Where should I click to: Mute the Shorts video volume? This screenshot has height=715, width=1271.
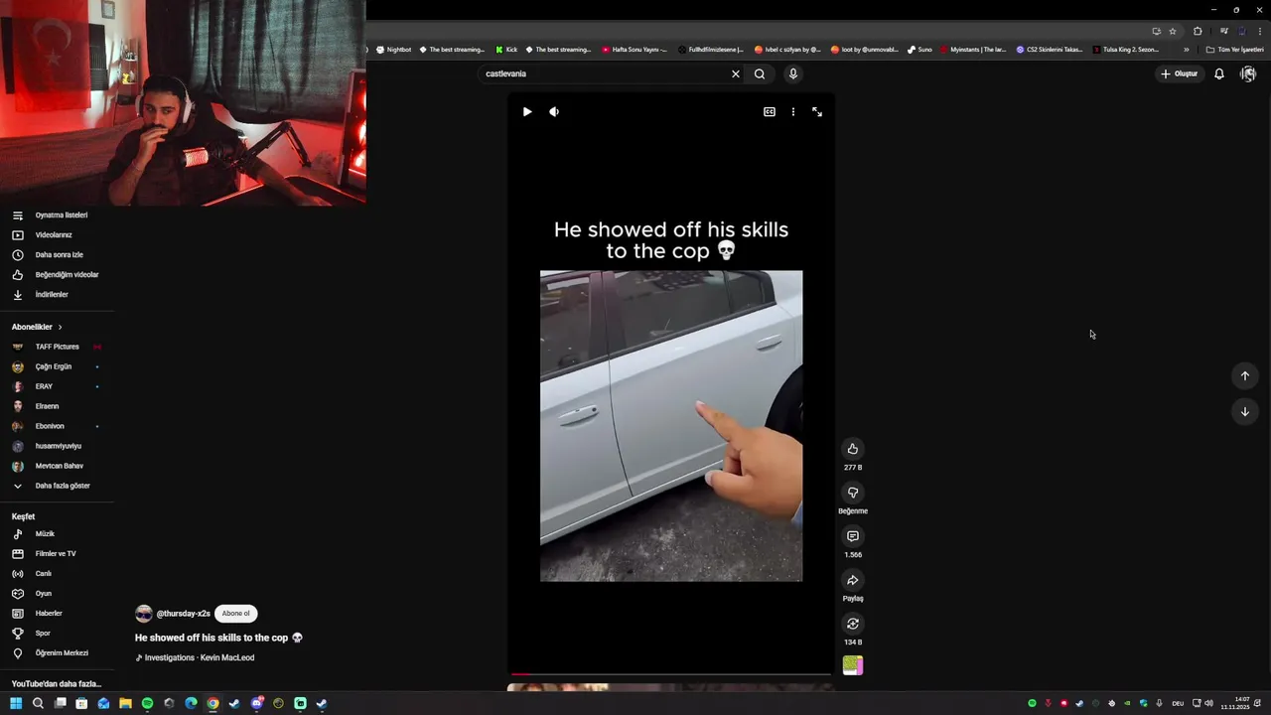(554, 112)
